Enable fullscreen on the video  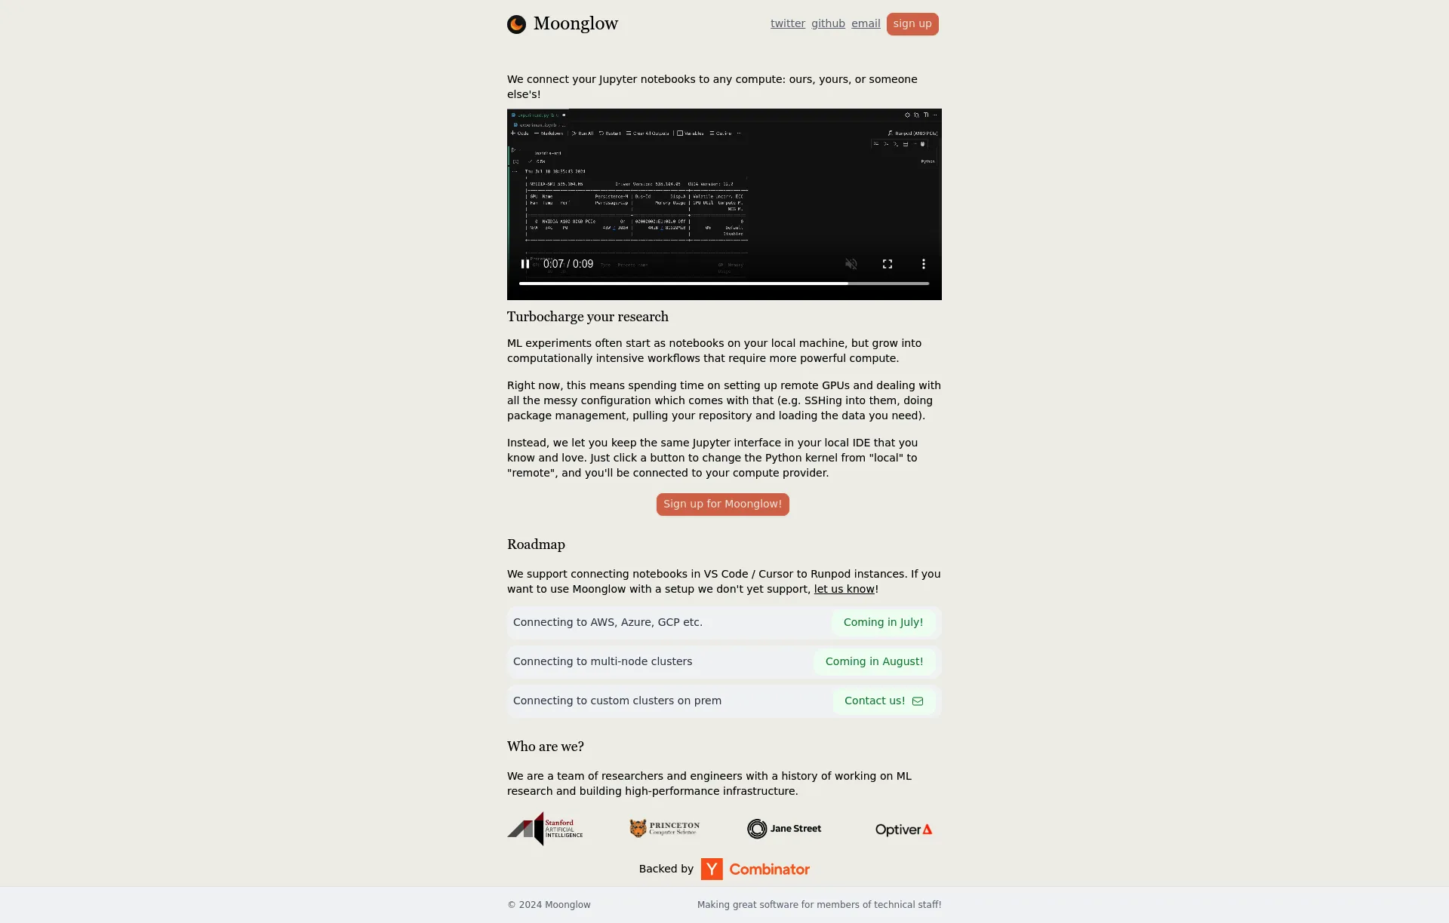888,264
